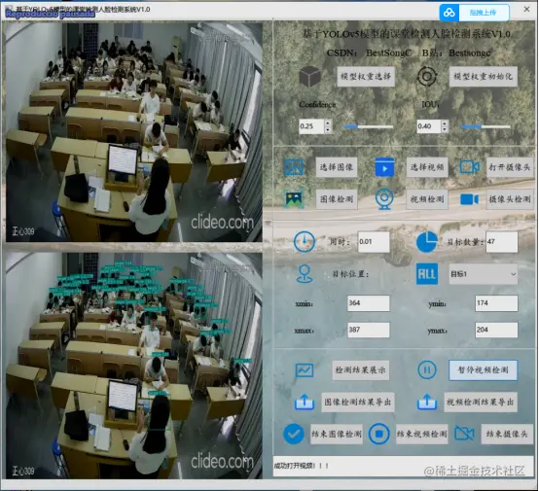Start camera detection with 摄像头检测 button
Screen dimensions: 539x491
[x=510, y=199]
